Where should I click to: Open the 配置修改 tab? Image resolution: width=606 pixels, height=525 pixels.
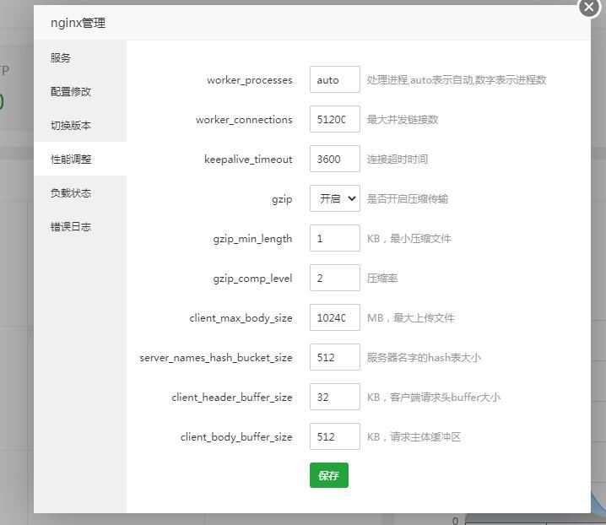click(x=71, y=92)
